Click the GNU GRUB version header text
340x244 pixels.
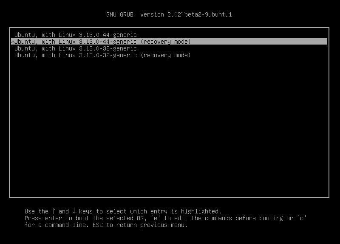pos(169,14)
